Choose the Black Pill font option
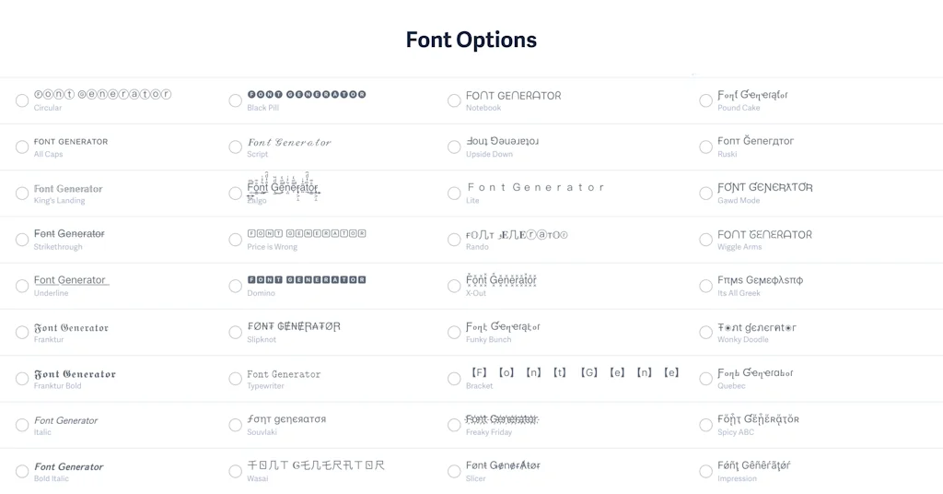 pos(236,100)
